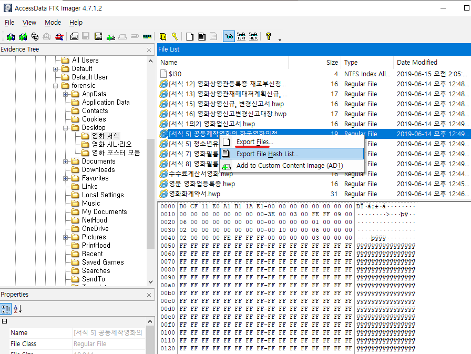The width and height of the screenshot is (471, 354).
Task: Open the View menu
Action: [29, 23]
